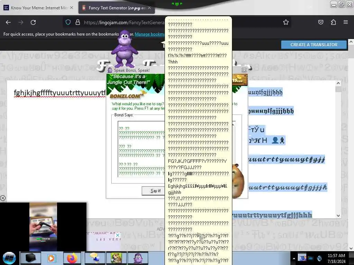Click inside the Bonzi Says text box
This screenshot has width=354, height=265.
141,149
